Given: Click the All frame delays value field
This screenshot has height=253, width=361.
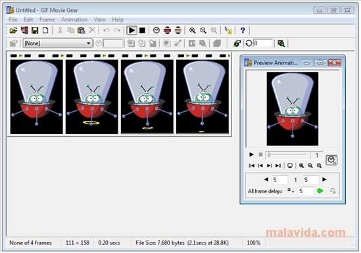Looking at the screenshot, I should click(306, 191).
